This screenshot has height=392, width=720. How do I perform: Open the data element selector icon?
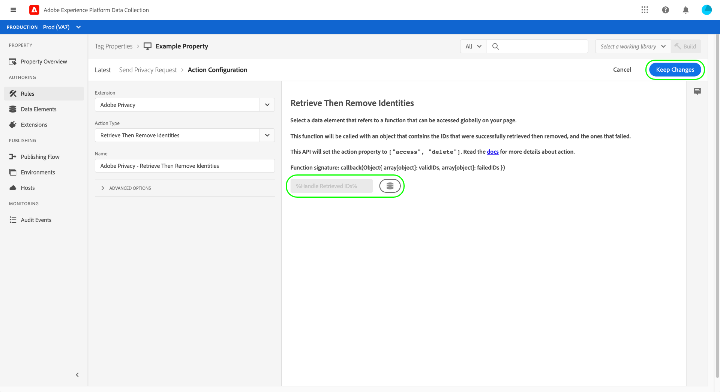pos(390,186)
